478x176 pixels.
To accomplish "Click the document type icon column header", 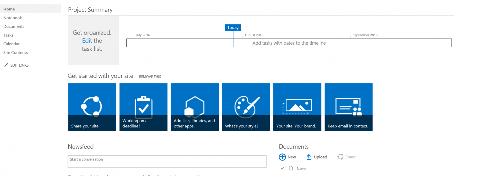I will click(x=291, y=168).
